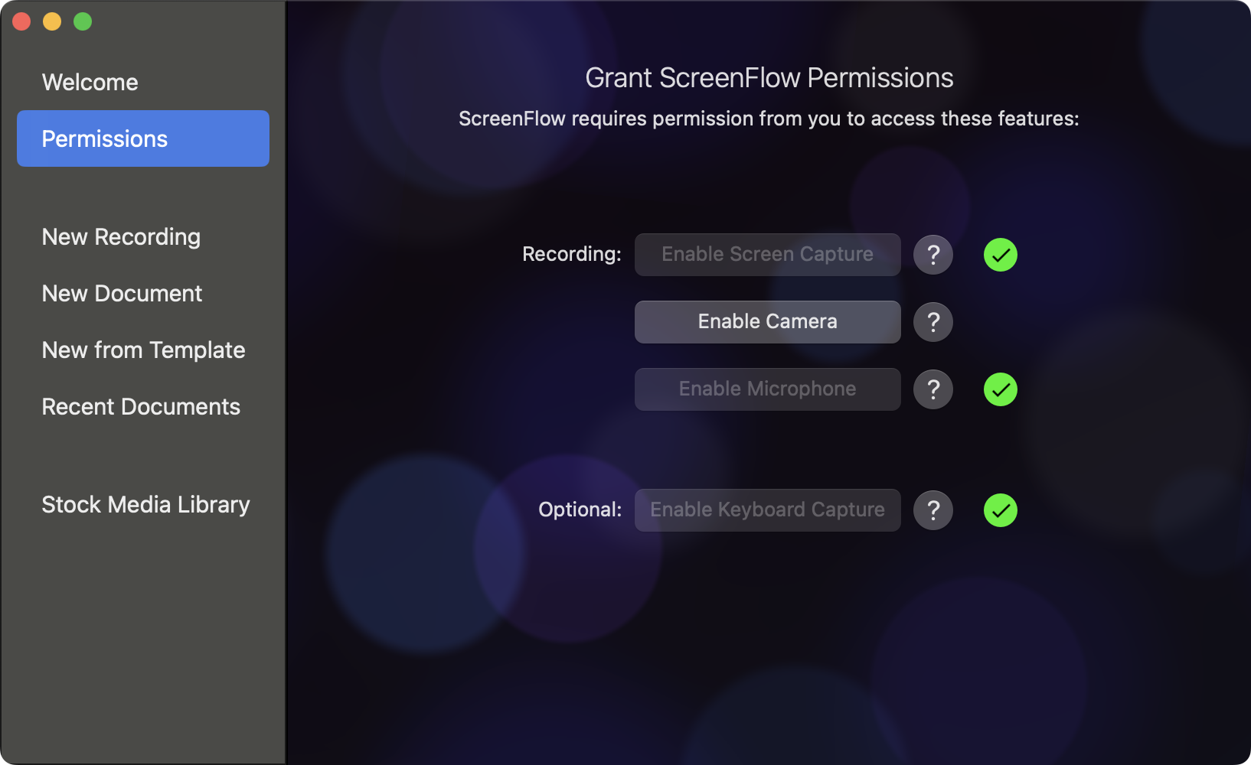Open help for Enable Screen Capture
This screenshot has width=1251, height=765.
933,255
